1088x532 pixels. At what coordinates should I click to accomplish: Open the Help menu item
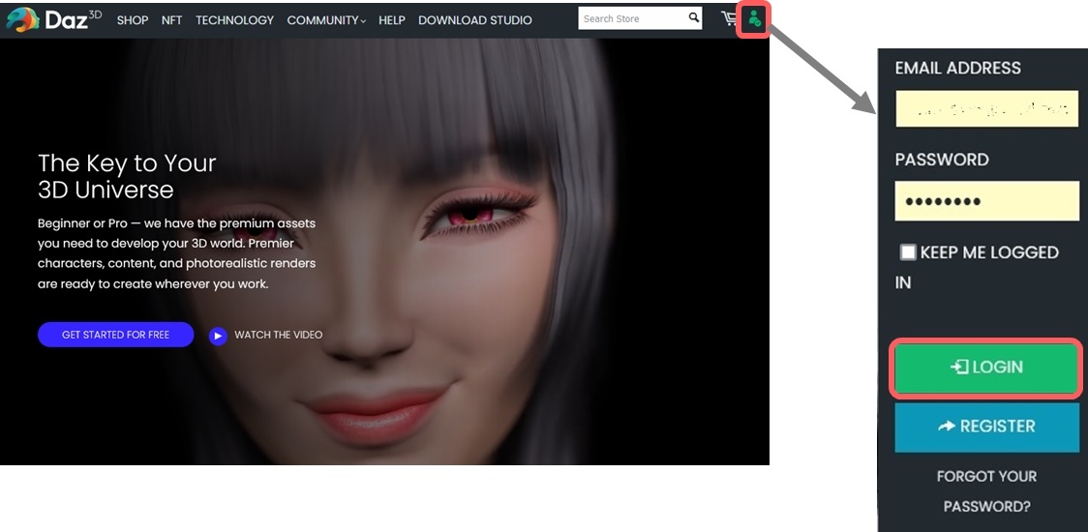(x=392, y=20)
